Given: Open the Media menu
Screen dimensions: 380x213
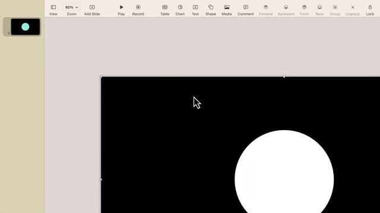Looking at the screenshot, I should click(x=227, y=10).
